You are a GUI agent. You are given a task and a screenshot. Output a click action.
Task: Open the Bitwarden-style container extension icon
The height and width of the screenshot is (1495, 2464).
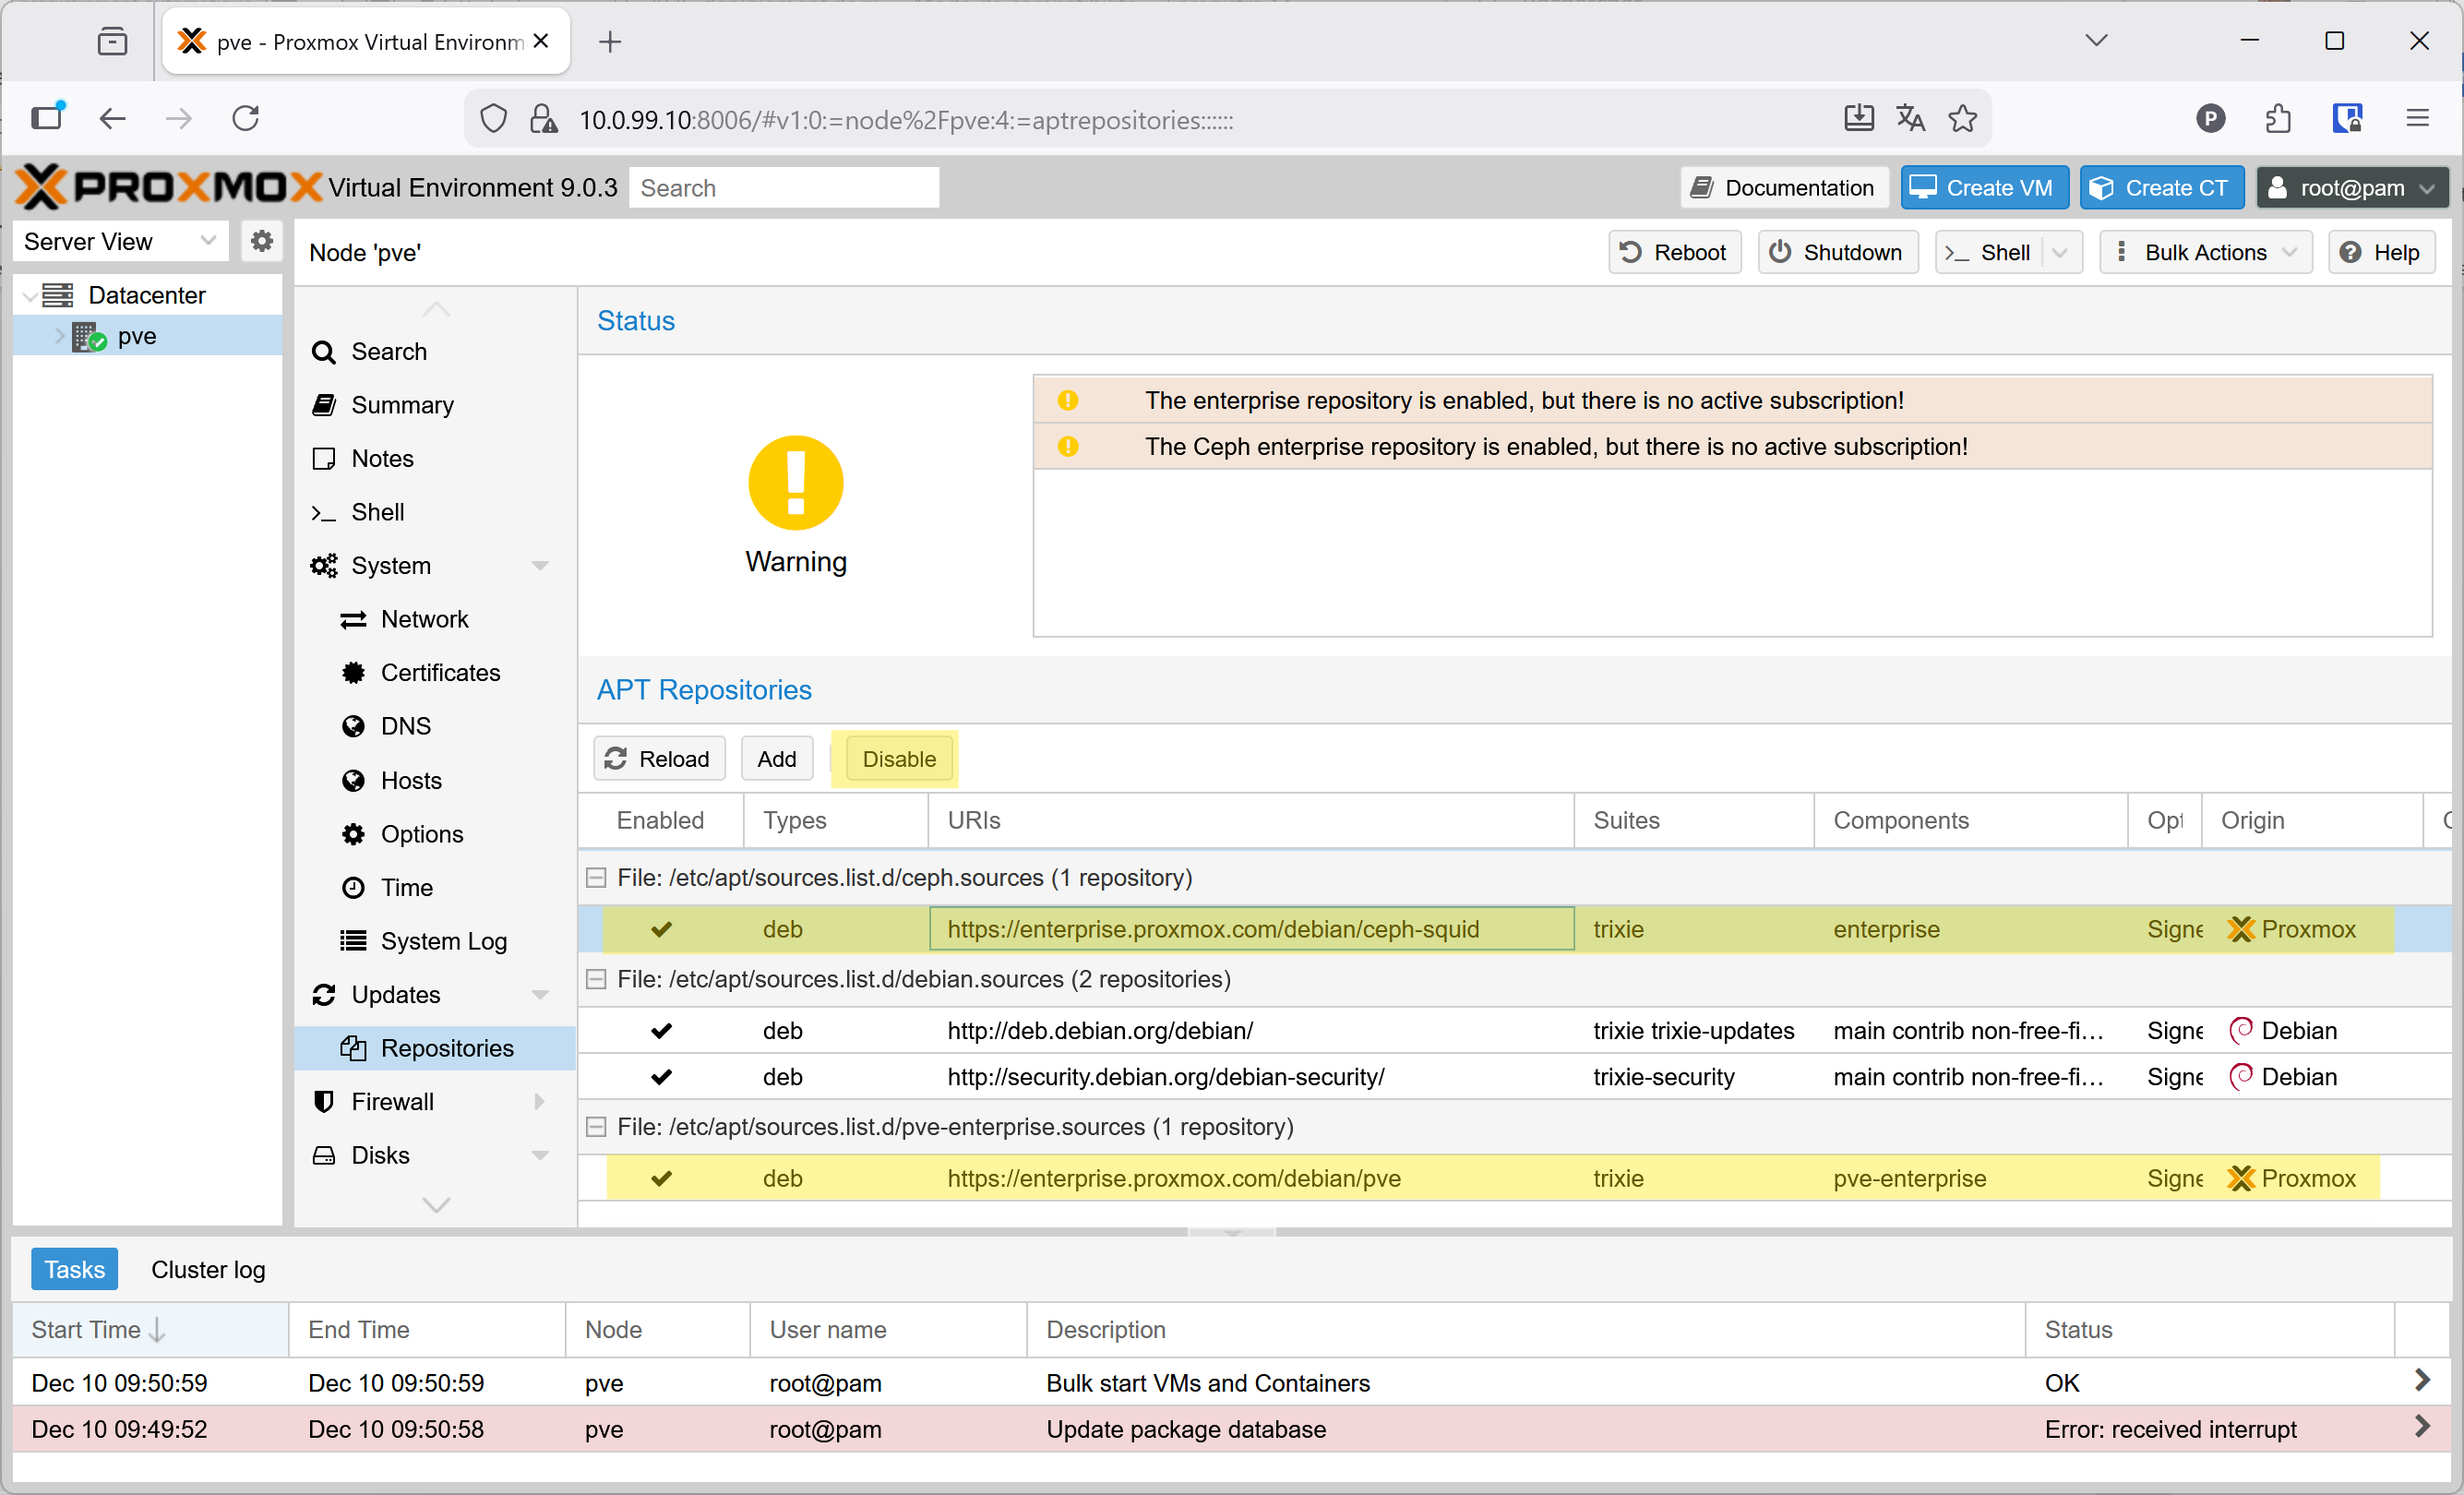(2347, 119)
